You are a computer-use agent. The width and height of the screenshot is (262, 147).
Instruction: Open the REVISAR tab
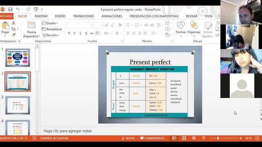192,16
